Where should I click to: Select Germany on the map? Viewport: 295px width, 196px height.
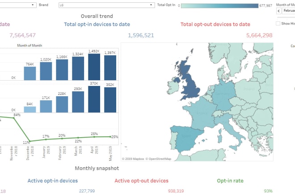(223, 95)
